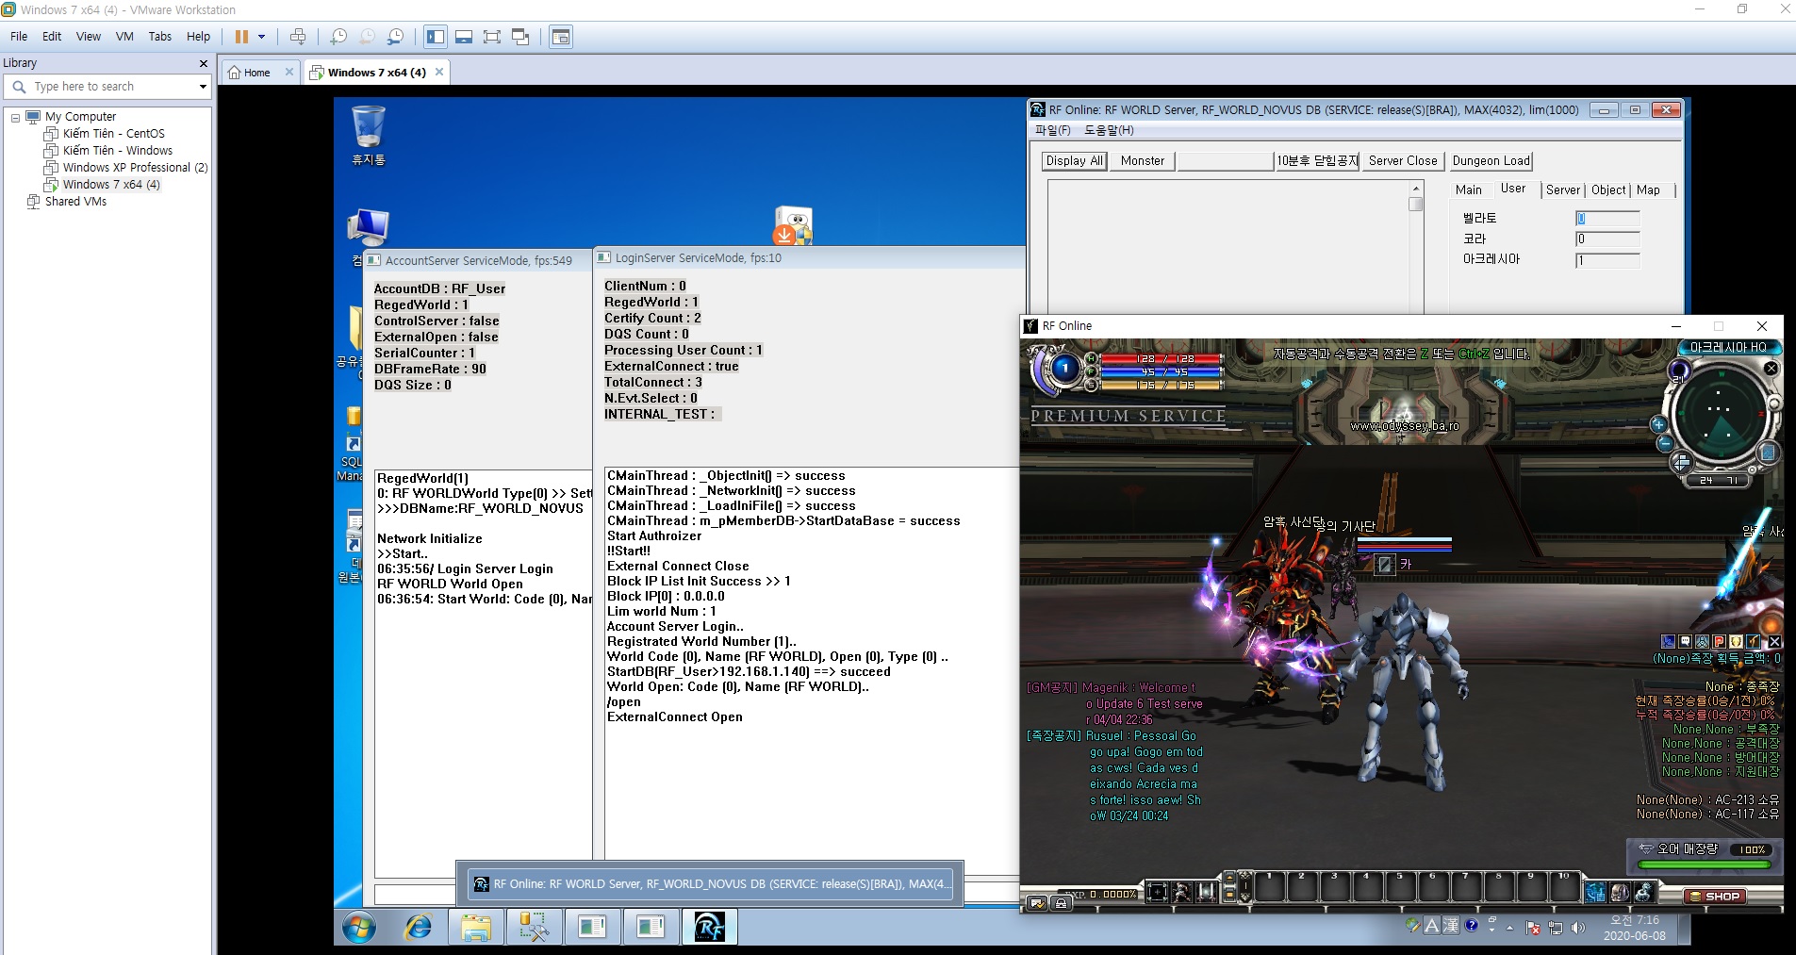Screen dimensions: 1796x955
Task: Zoom out the RF Online minimap
Action: pos(1665,443)
